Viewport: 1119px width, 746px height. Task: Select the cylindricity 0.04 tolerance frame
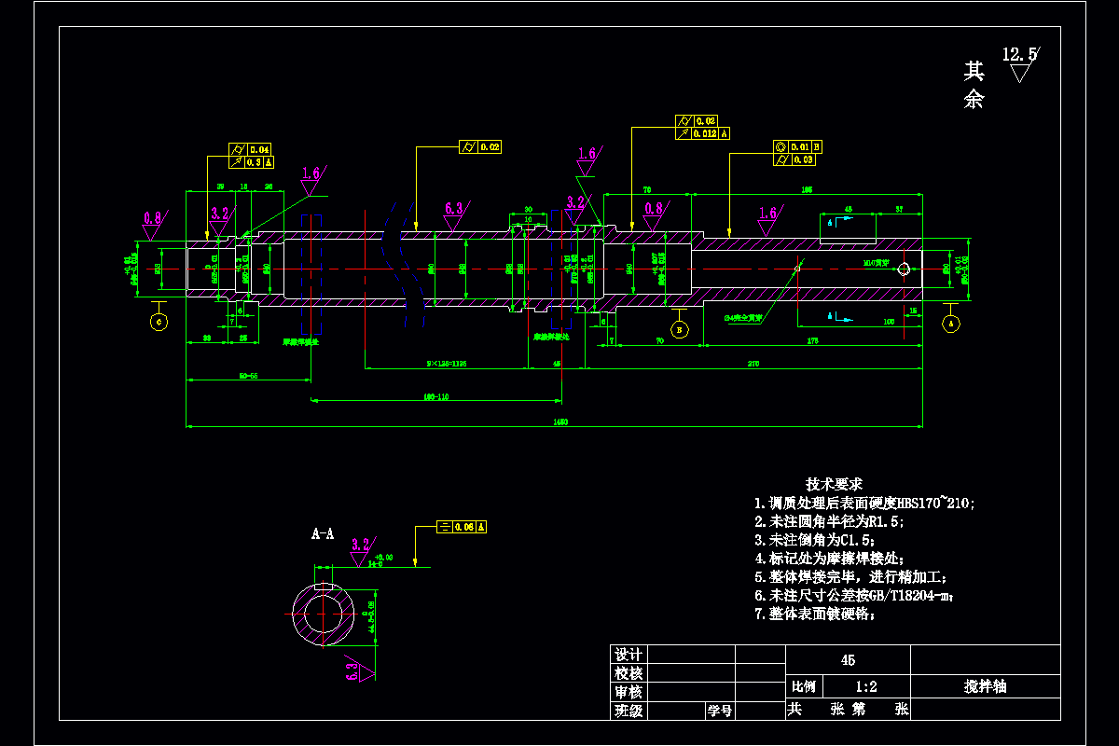[250, 149]
